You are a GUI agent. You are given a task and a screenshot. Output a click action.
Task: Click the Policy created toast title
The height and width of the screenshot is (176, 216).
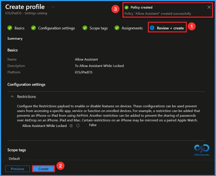click(x=141, y=7)
